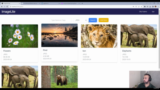Image resolution: width=160 pixels, height=90 pixels.
Task: Click the JPEG label on the Flowers card
Action: (x=5, y=54)
